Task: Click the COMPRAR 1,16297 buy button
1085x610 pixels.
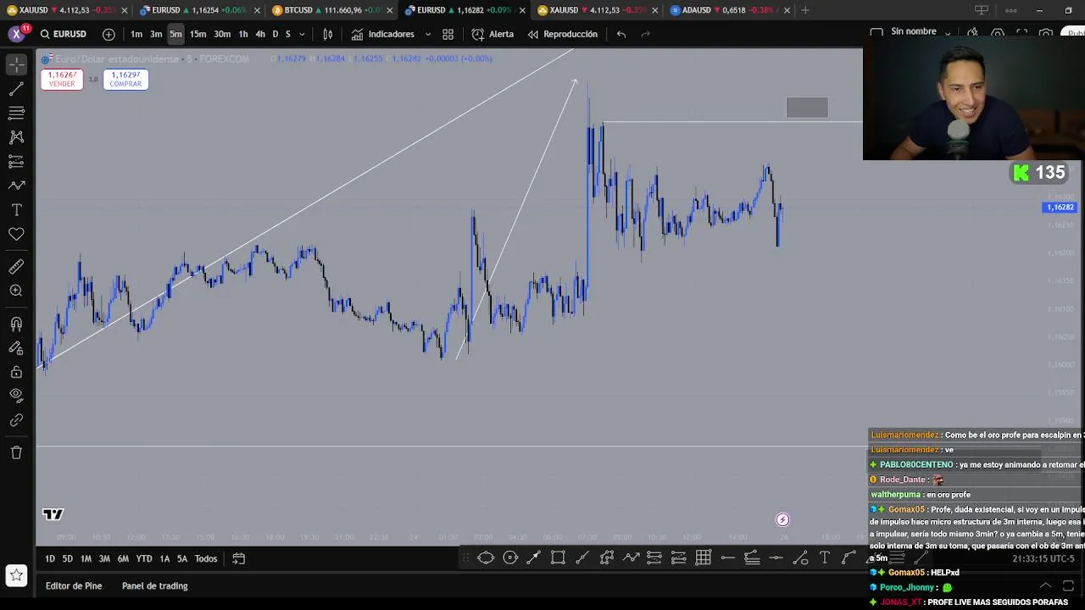Action: pos(125,79)
